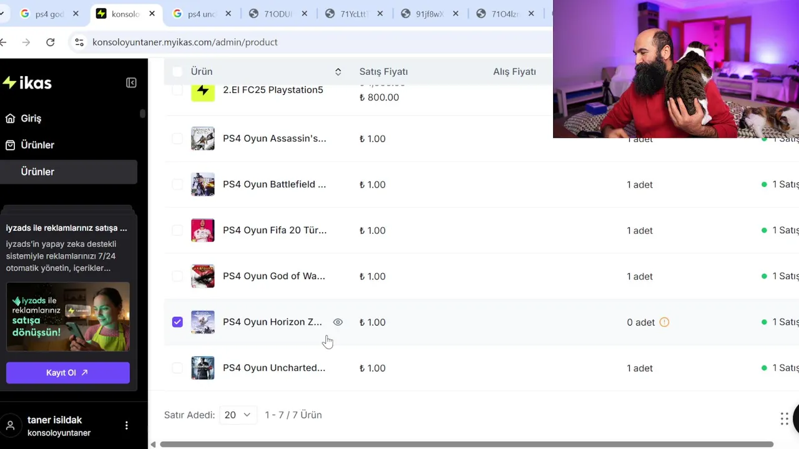Click Horizon Zero Dawn product thumbnail
Viewport: 799px width, 449px height.
pyautogui.click(x=203, y=322)
